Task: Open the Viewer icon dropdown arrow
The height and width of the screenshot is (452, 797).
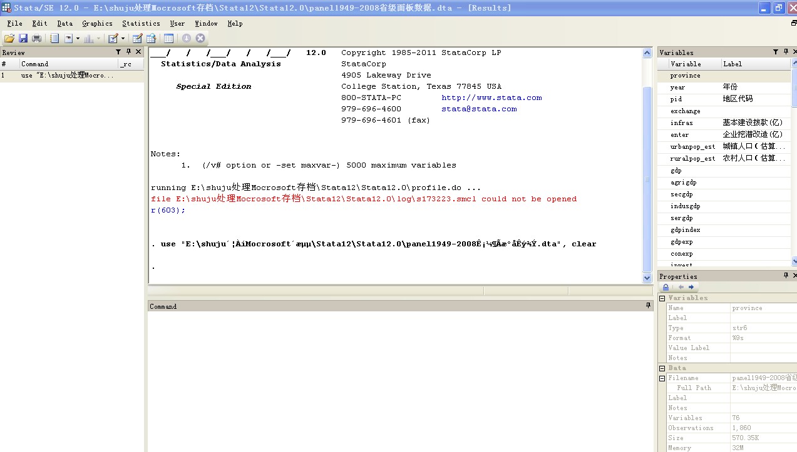Action: (78, 38)
